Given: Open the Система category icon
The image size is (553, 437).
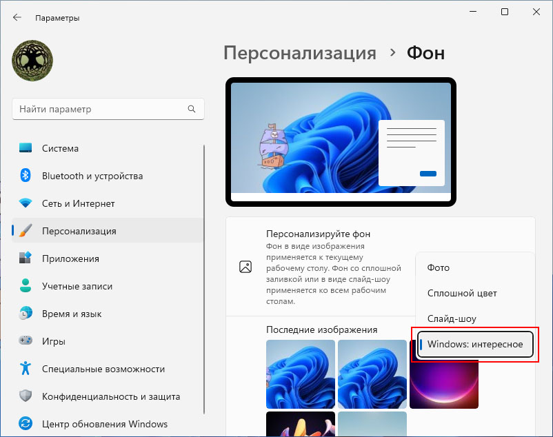Looking at the screenshot, I should 26,148.
